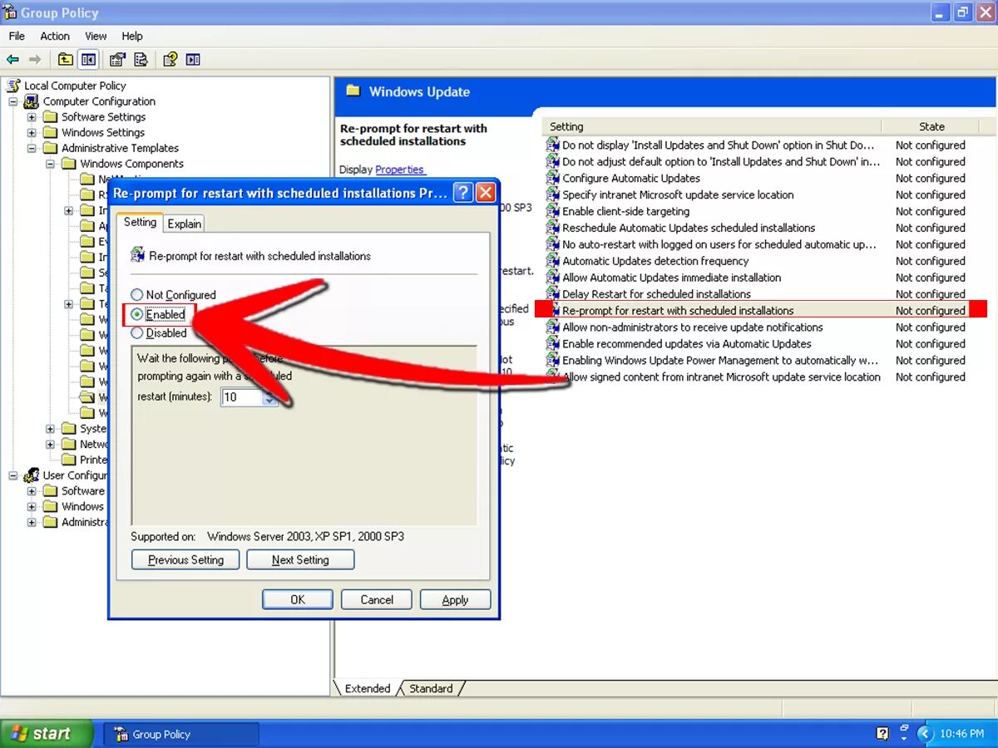Image resolution: width=998 pixels, height=748 pixels.
Task: Click the policy icon beside Automatic Updates detection frequency
Action: [x=553, y=261]
